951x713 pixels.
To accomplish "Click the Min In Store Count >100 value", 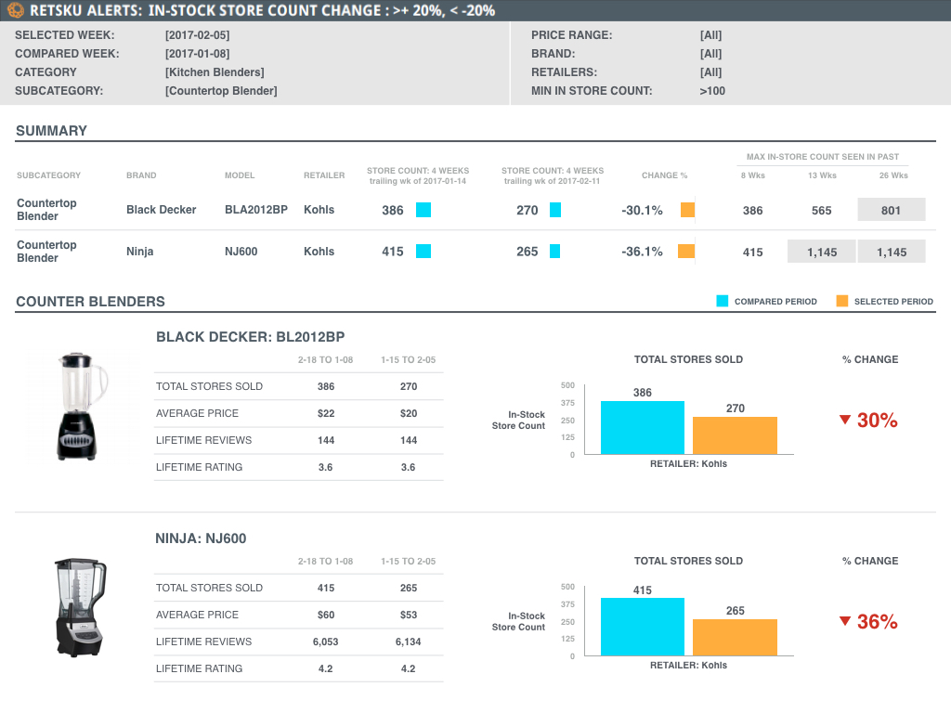I will tap(712, 91).
